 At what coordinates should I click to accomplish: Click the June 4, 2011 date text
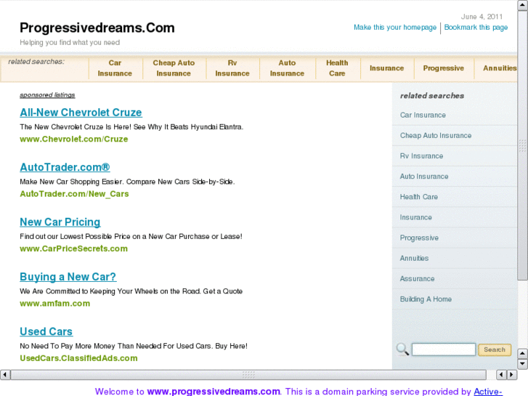point(482,17)
